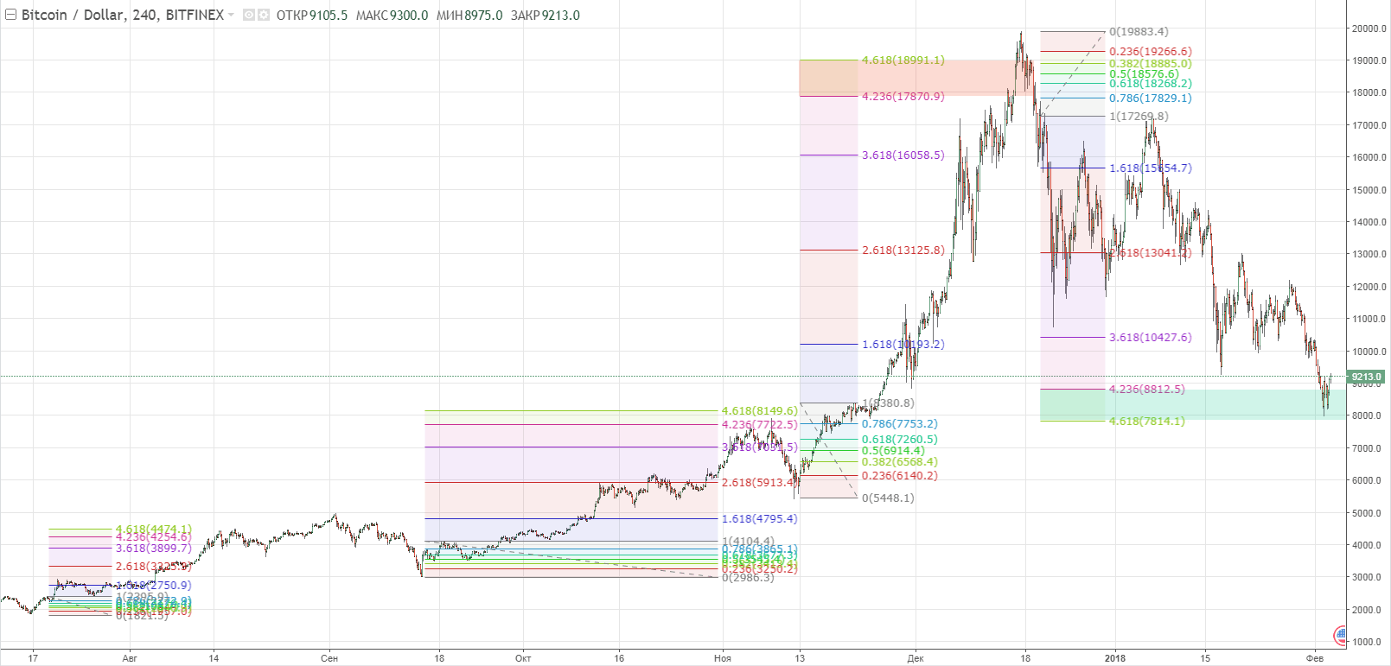Image resolution: width=1391 pixels, height=666 pixels.
Task: Click the Сен date on time axis
Action: pos(329,658)
